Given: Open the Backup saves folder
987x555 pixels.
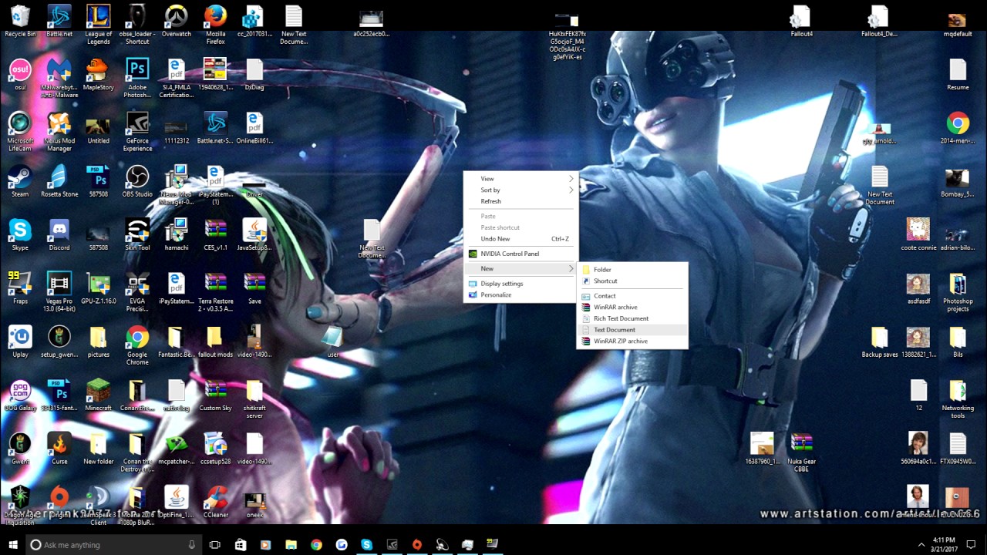Looking at the screenshot, I should (x=880, y=341).
